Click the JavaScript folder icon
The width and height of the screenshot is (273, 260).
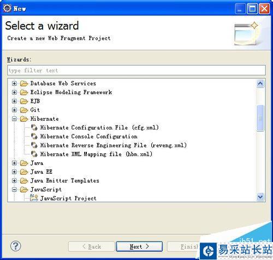pyautogui.click(x=24, y=190)
